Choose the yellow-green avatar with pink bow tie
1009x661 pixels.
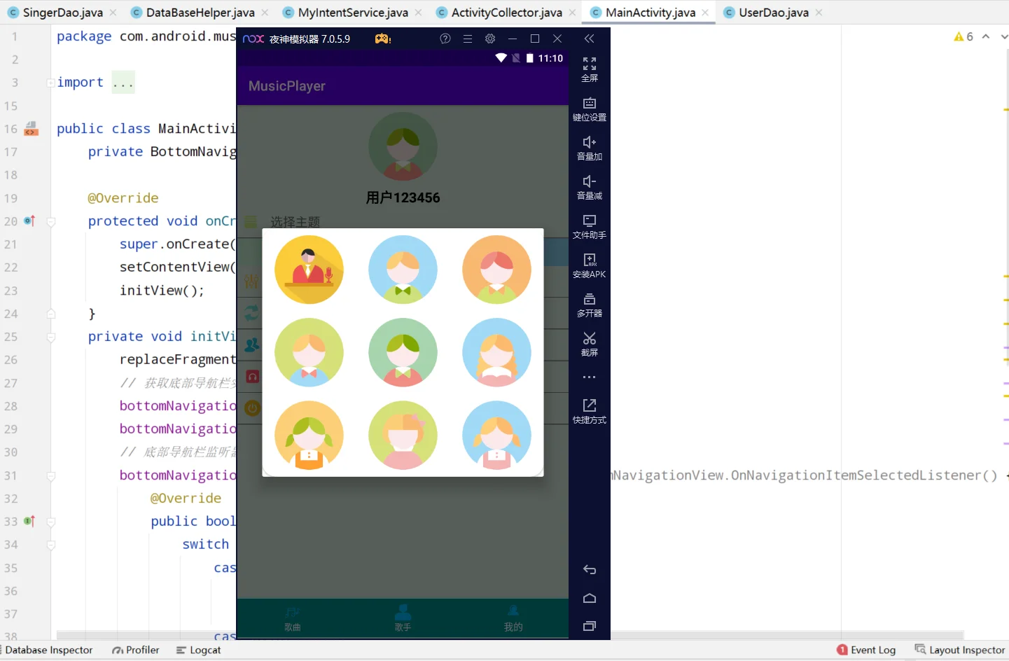309,352
